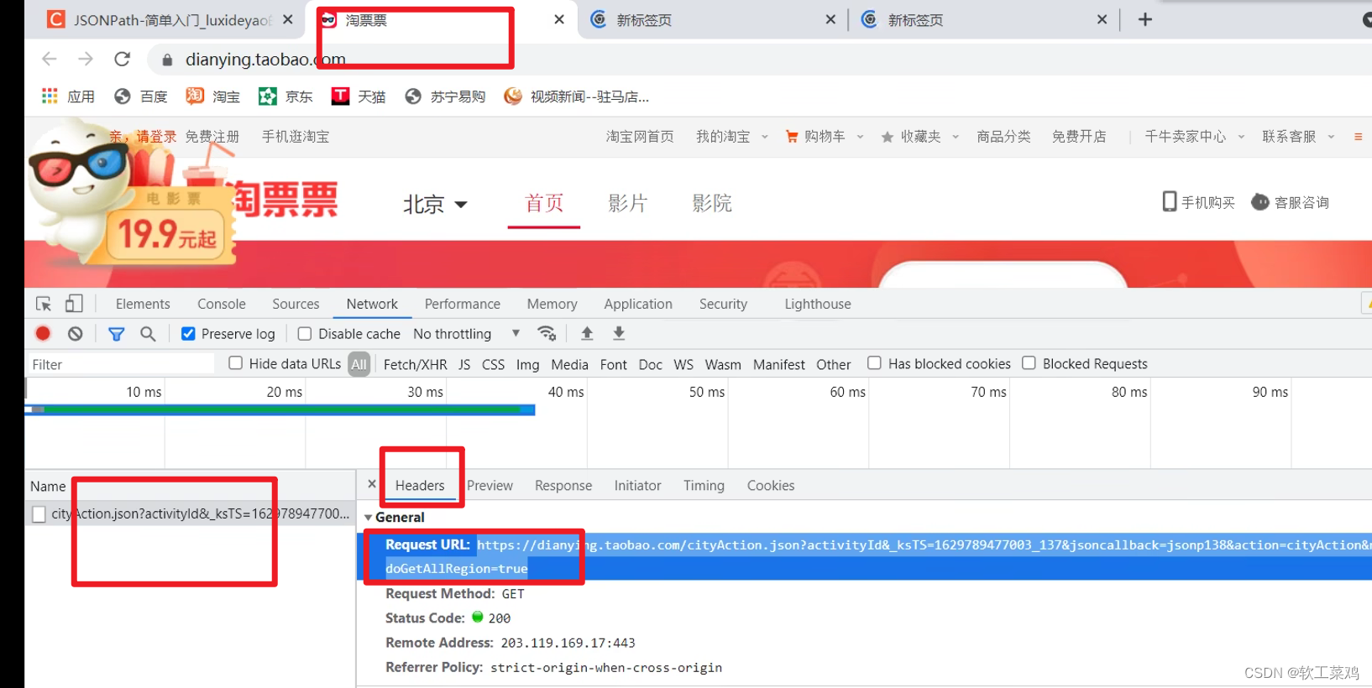The width and height of the screenshot is (1372, 688).
Task: Check Blocked Requests
Action: pos(1029,362)
